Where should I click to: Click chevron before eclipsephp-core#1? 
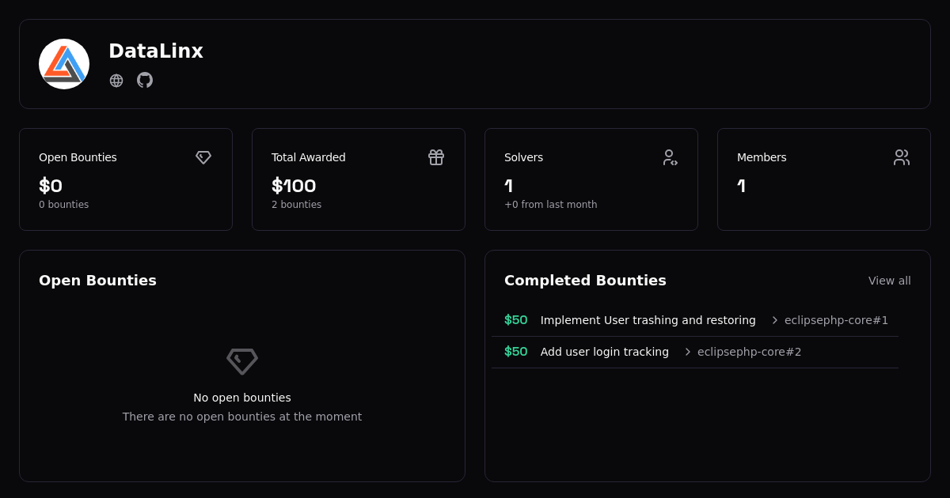pyautogui.click(x=775, y=320)
